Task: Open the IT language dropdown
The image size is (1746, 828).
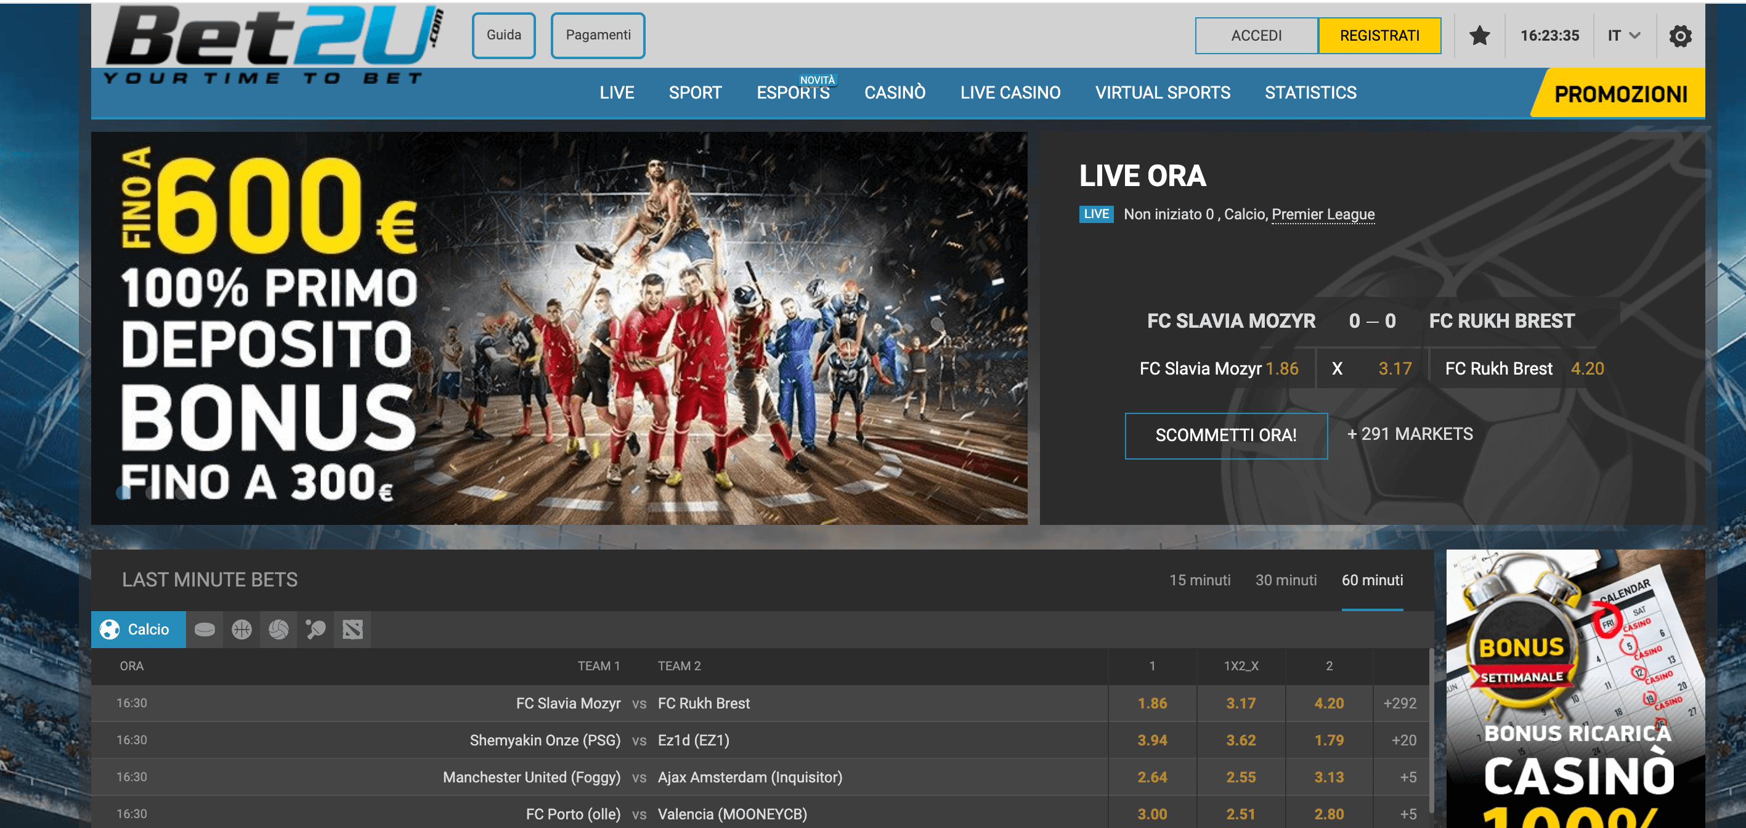Action: [x=1623, y=35]
